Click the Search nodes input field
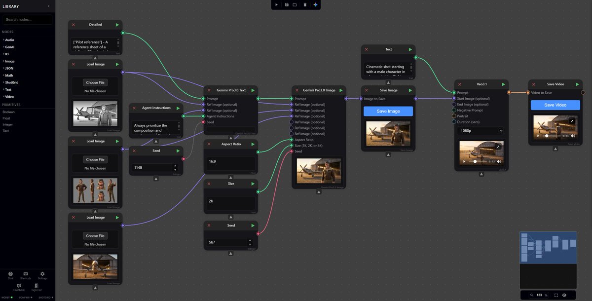Viewport: 592px width, 301px height. coord(28,20)
